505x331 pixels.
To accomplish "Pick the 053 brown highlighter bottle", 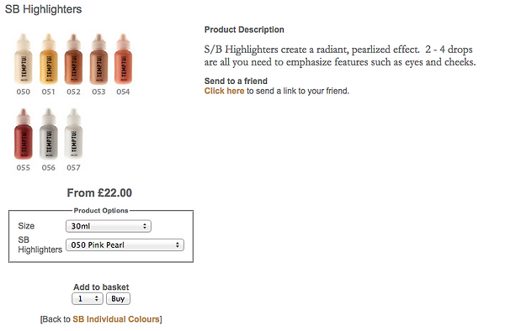I will pos(98,60).
